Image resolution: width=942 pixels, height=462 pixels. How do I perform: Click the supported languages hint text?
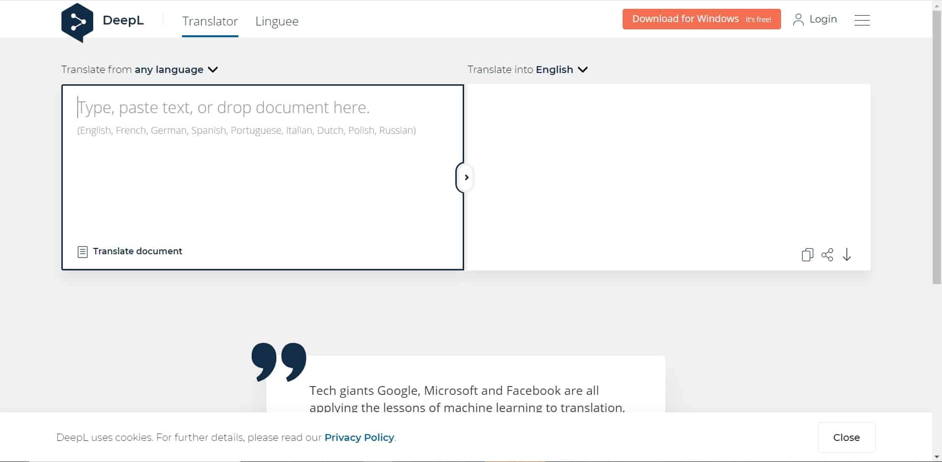click(246, 130)
